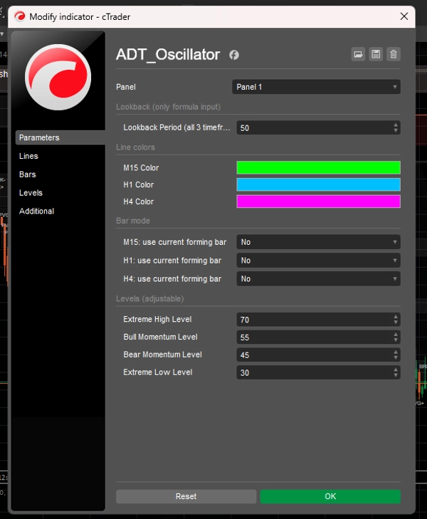Open the Levels tab
This screenshot has height=519, width=427.
31,193
